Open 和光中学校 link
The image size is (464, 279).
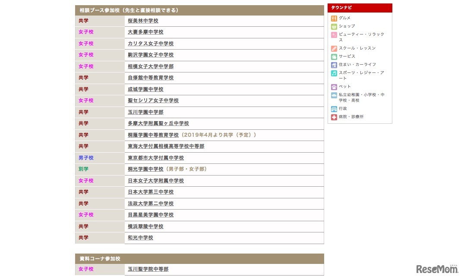click(x=140, y=238)
